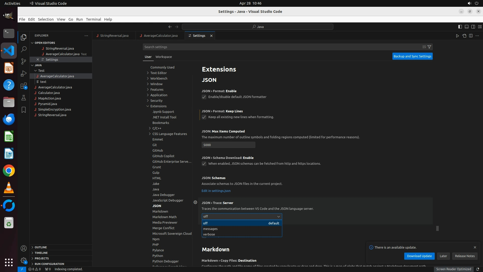Viewport: 483px width, 272px height.
Task: Click the Open Settings (JSON) editor icon
Action: point(464,36)
